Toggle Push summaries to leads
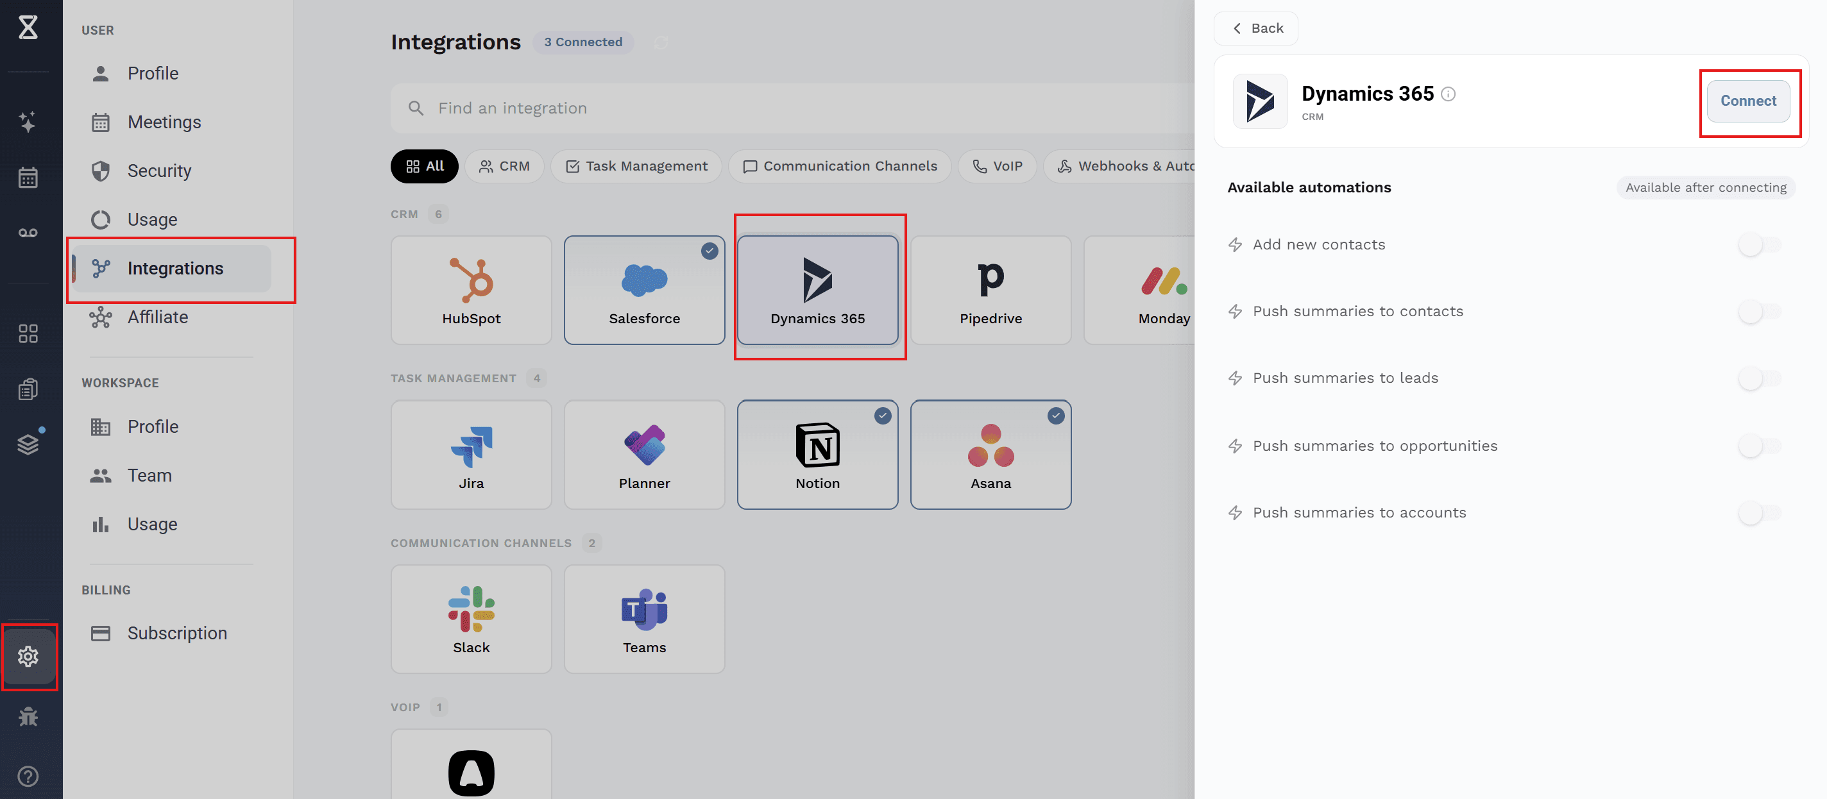 click(1759, 378)
